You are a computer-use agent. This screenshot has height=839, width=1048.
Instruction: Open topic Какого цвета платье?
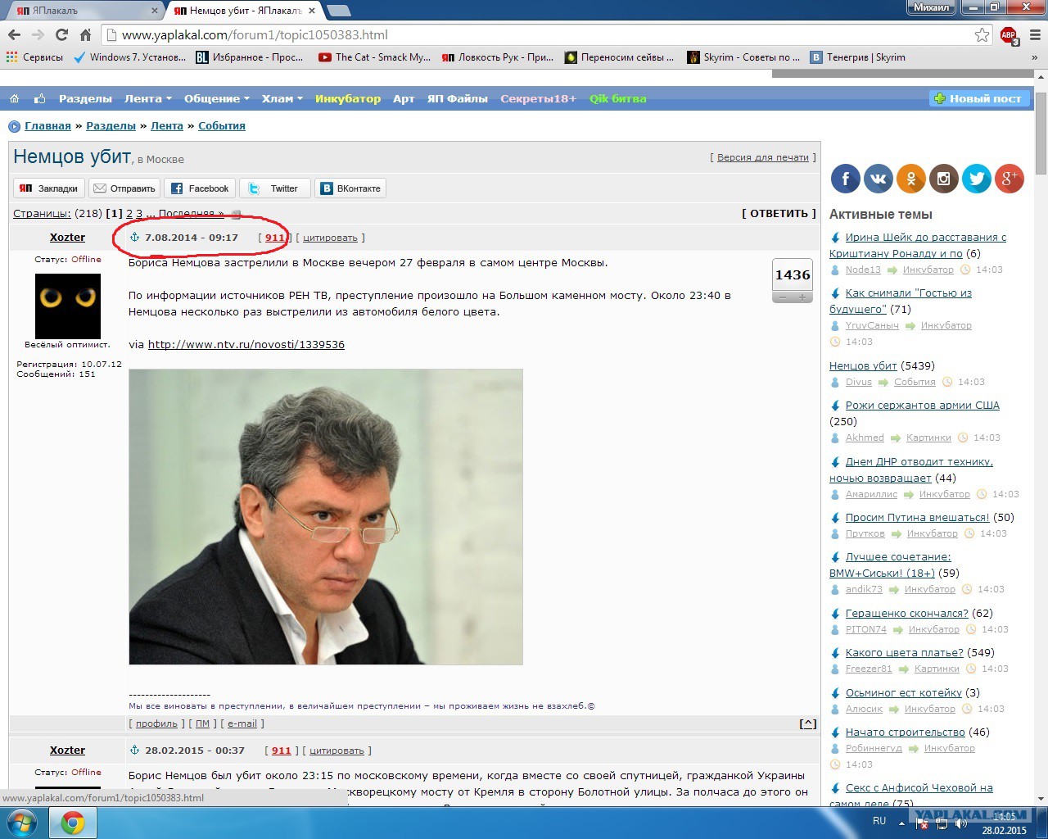[x=905, y=653]
